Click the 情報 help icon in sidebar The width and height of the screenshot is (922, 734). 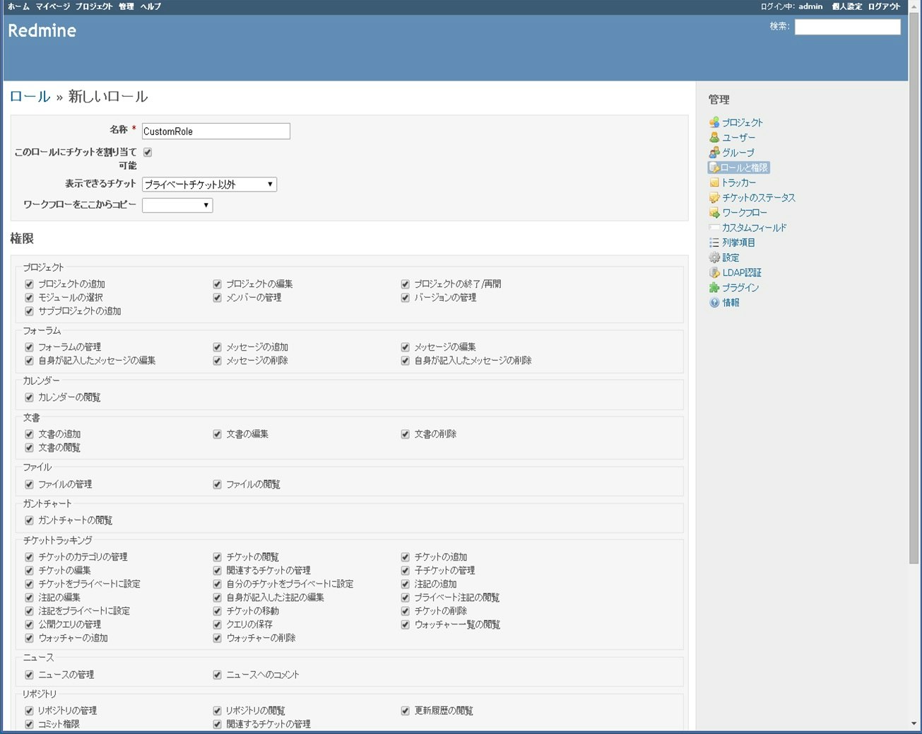714,303
